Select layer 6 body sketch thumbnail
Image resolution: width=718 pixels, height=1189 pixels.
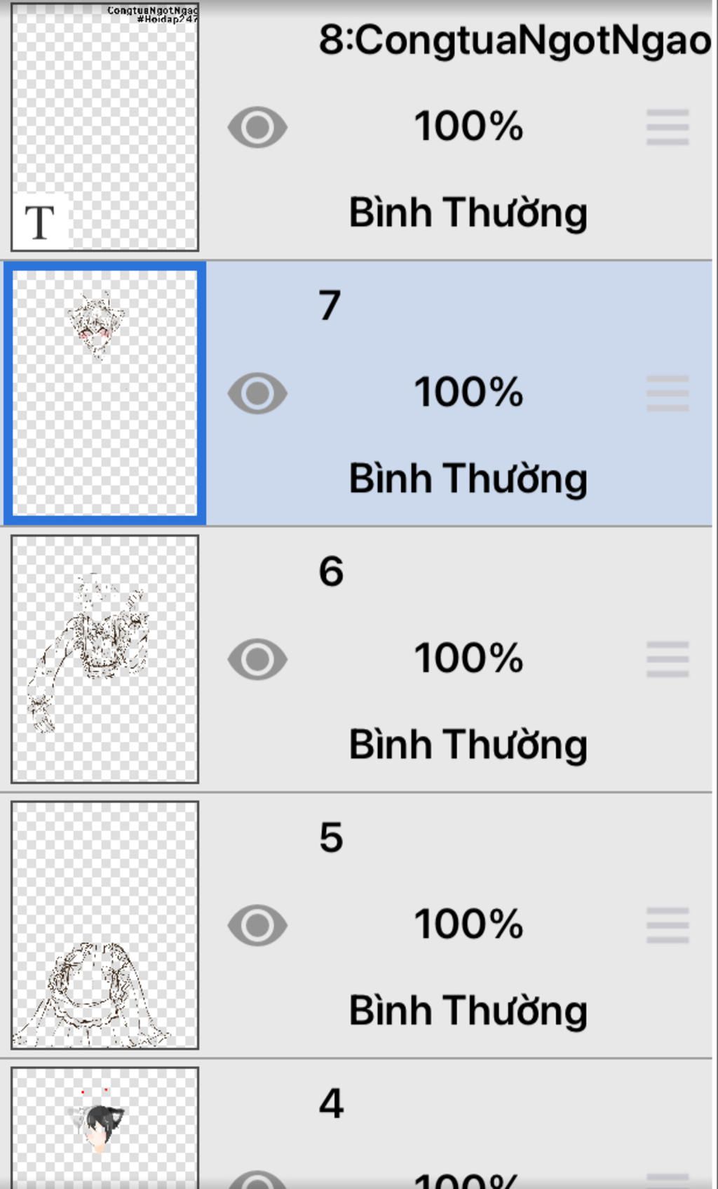[105, 659]
